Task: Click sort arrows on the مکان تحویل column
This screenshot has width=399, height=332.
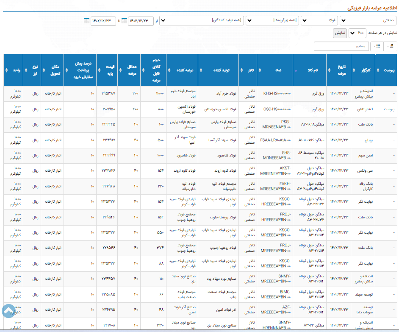Action: point(44,70)
